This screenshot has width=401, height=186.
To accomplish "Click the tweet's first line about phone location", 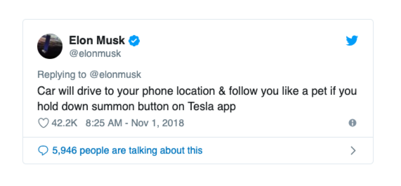I will 197,91.
